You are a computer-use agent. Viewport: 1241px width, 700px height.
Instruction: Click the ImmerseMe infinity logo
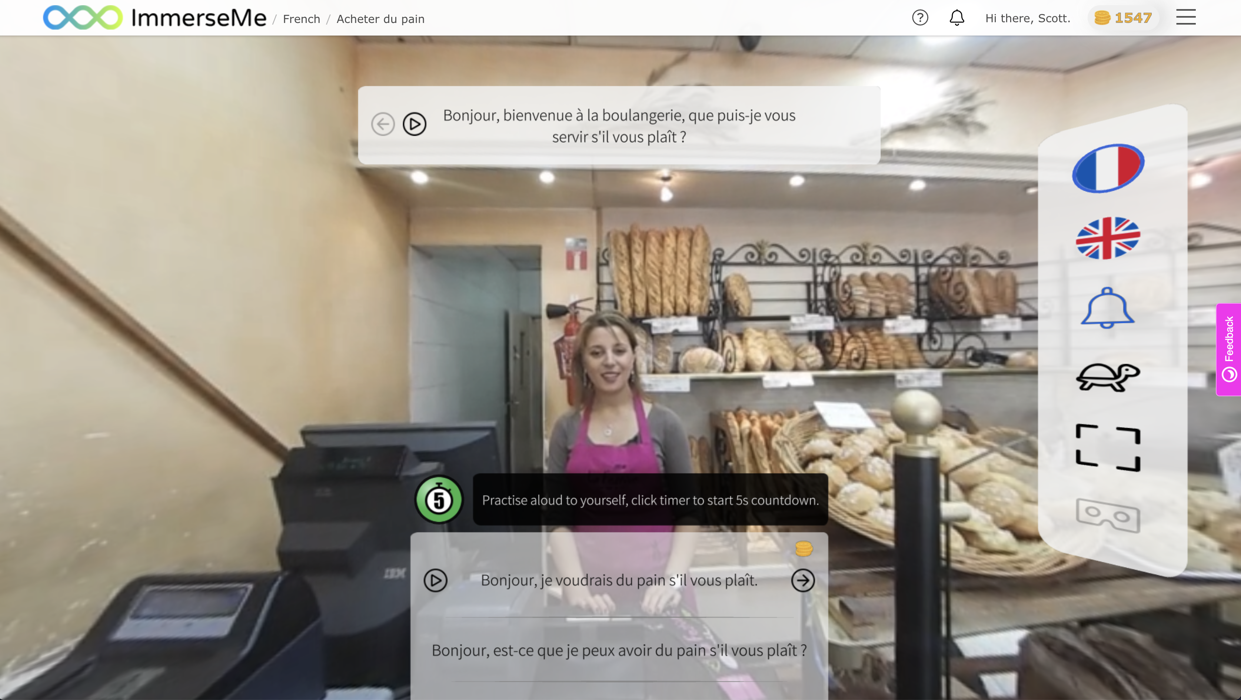click(82, 18)
